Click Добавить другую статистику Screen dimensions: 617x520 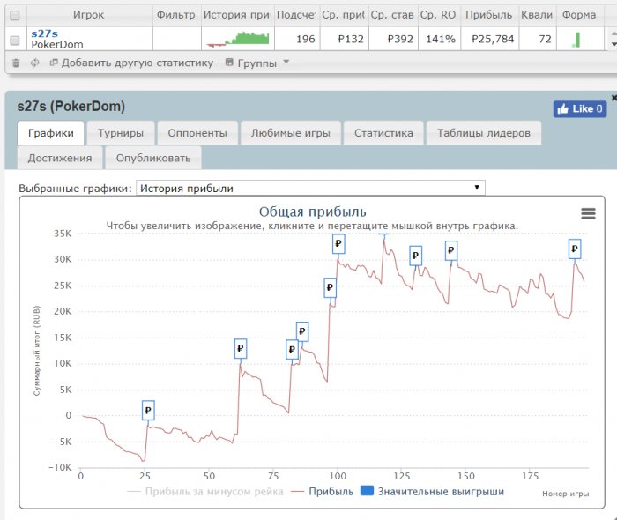tap(131, 63)
